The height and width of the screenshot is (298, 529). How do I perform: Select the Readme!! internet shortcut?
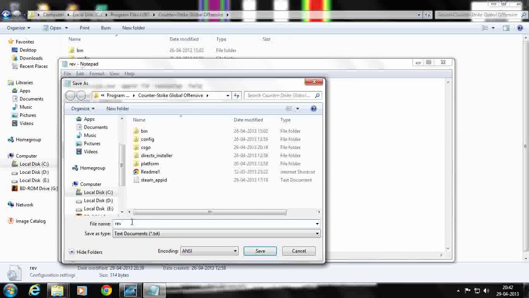click(150, 172)
